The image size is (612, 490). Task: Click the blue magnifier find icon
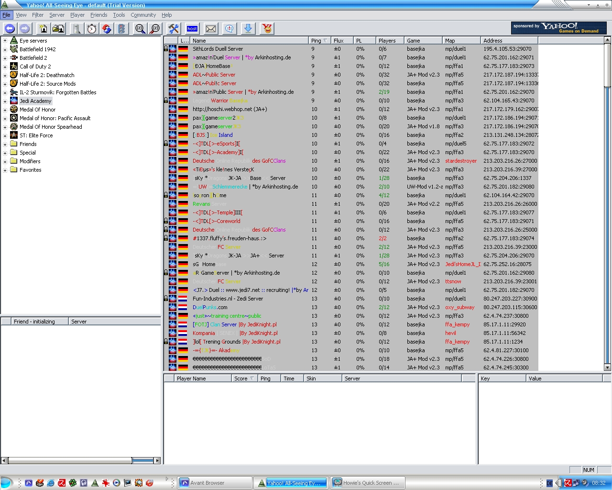[140, 29]
